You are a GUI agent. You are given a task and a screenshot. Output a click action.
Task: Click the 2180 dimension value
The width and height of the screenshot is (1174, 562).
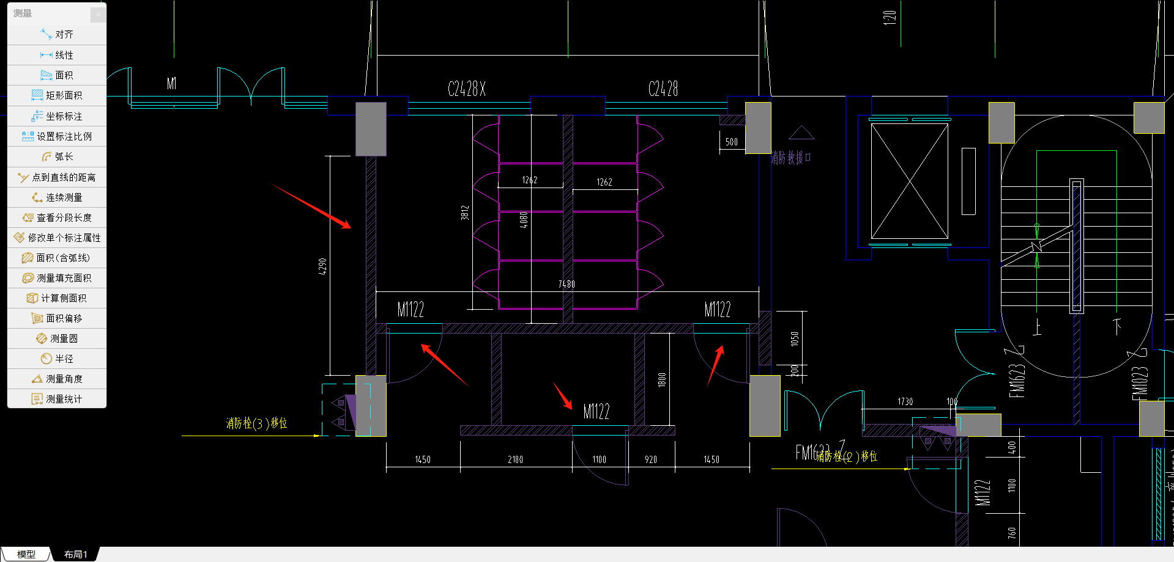click(x=515, y=459)
